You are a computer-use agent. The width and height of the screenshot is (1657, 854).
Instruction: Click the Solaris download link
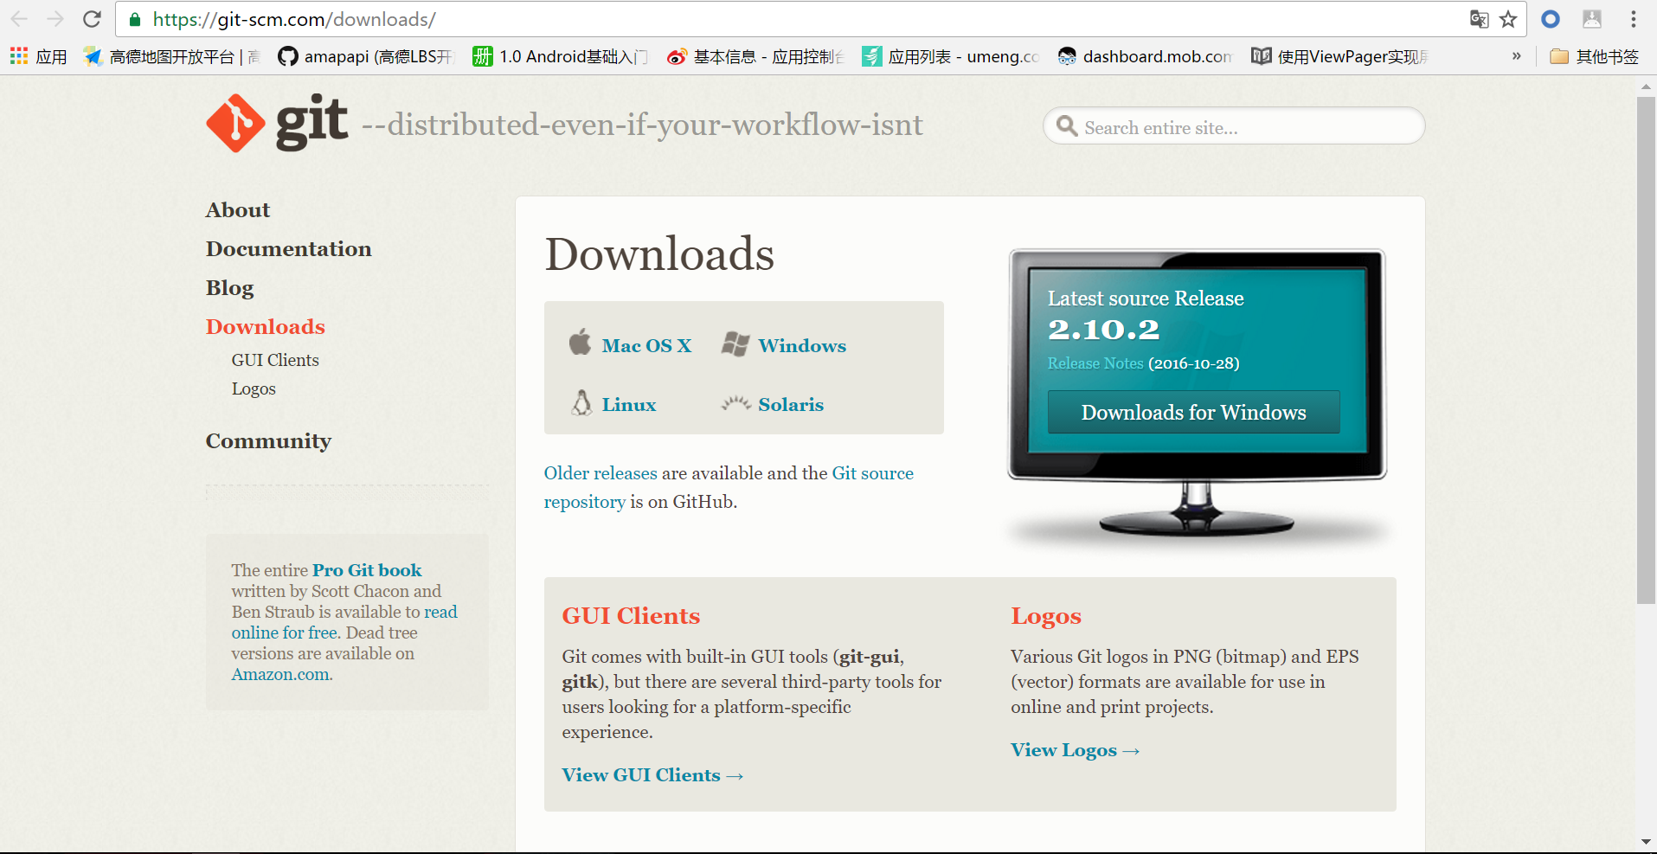(791, 404)
